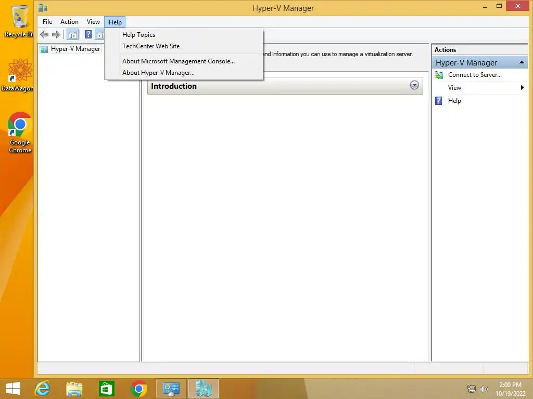Expand the View submenu arrow in Actions
533x399 pixels.
coord(522,87)
